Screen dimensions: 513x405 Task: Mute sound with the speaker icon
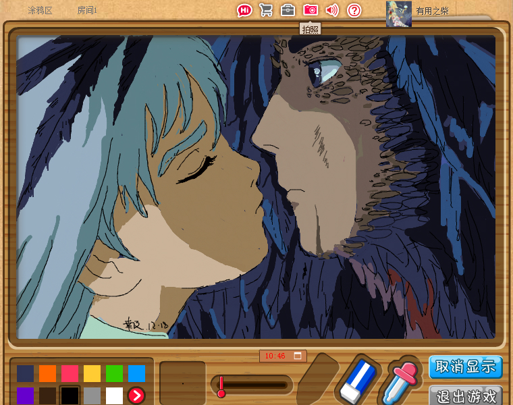[x=332, y=11]
